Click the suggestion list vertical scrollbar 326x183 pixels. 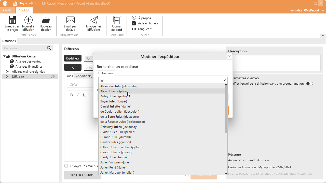[226, 109]
